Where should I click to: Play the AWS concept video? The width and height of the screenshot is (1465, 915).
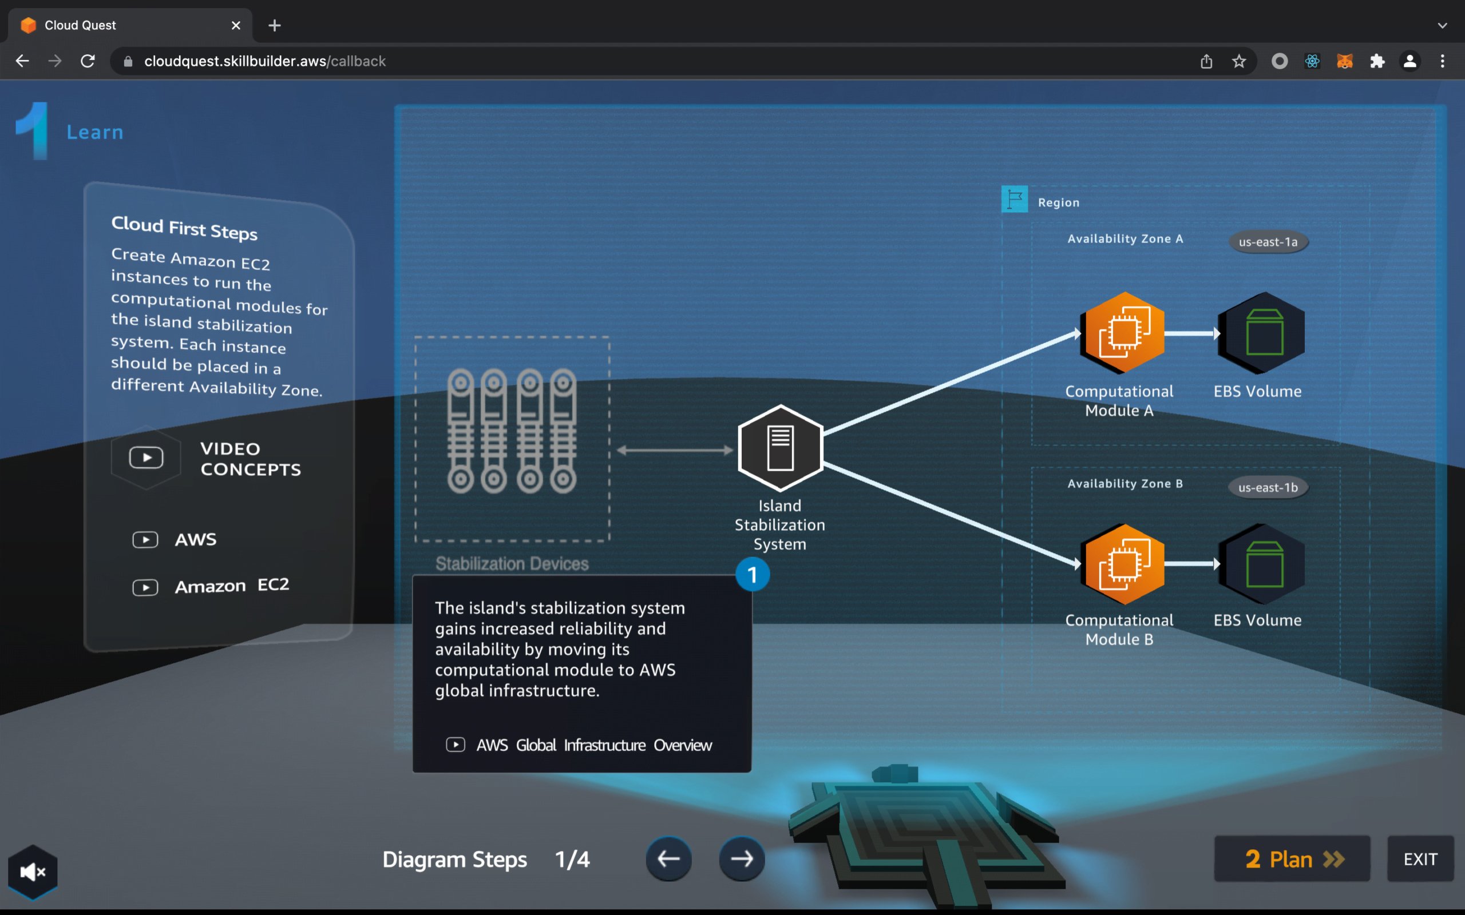click(175, 539)
